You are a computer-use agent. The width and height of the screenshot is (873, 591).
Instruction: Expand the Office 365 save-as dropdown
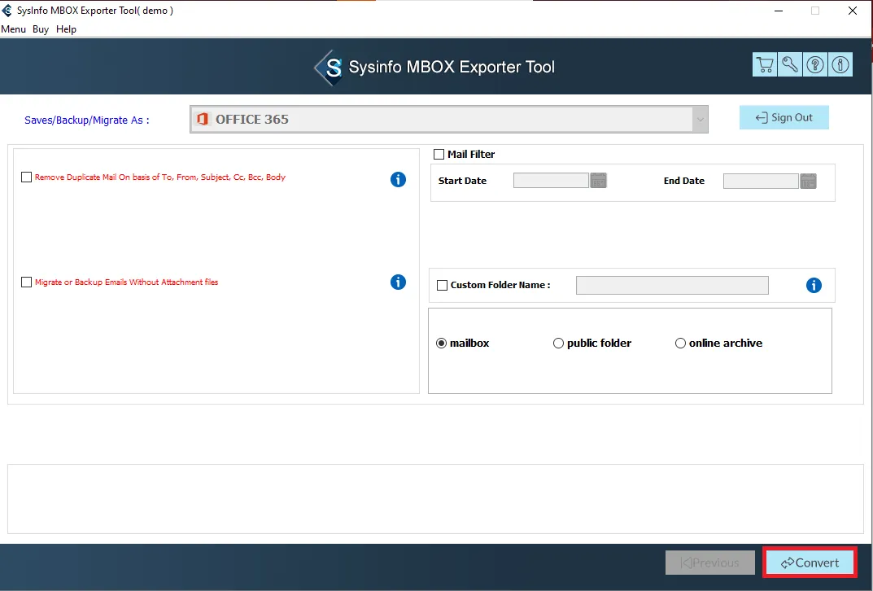point(700,119)
